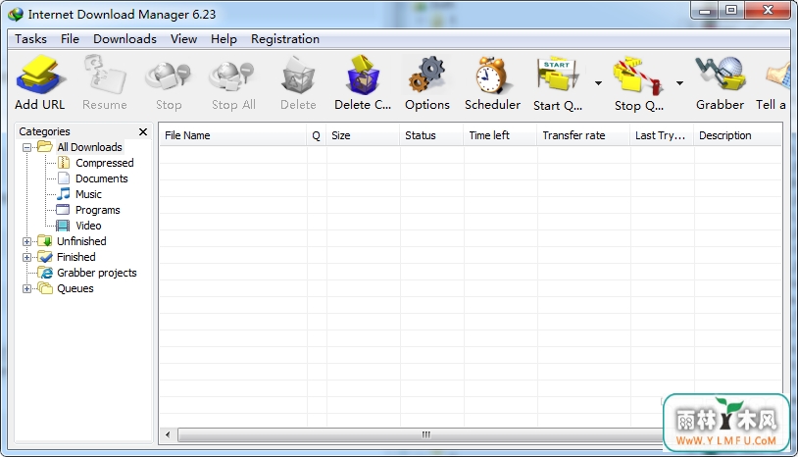Image resolution: width=798 pixels, height=457 pixels.
Task: Open Options via the gears icon
Action: point(427,76)
